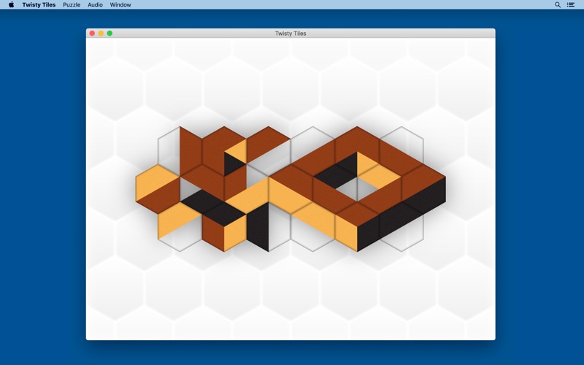This screenshot has width=584, height=365.
Task: Open Notification Center list icon
Action: click(x=571, y=4)
